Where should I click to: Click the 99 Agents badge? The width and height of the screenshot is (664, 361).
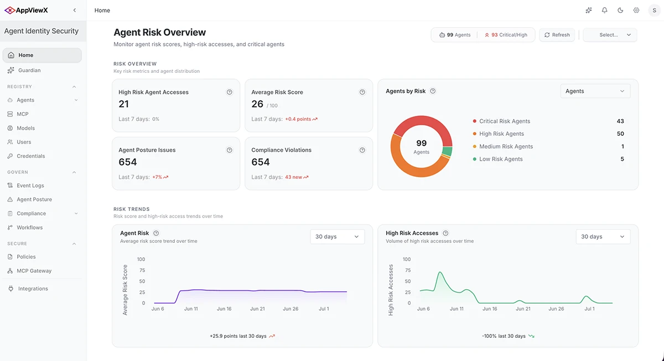pyautogui.click(x=455, y=35)
